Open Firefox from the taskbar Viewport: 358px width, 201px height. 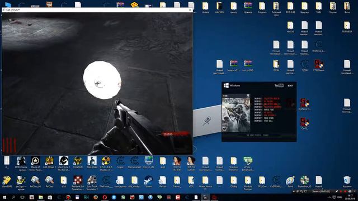96,197
